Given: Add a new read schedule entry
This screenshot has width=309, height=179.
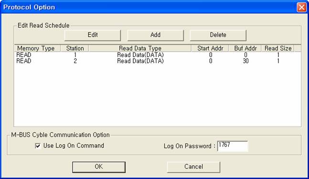Looking at the screenshot, I should (155, 35).
